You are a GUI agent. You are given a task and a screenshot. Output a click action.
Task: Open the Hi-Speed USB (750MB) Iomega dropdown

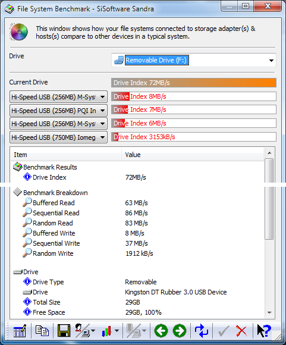tap(58, 137)
